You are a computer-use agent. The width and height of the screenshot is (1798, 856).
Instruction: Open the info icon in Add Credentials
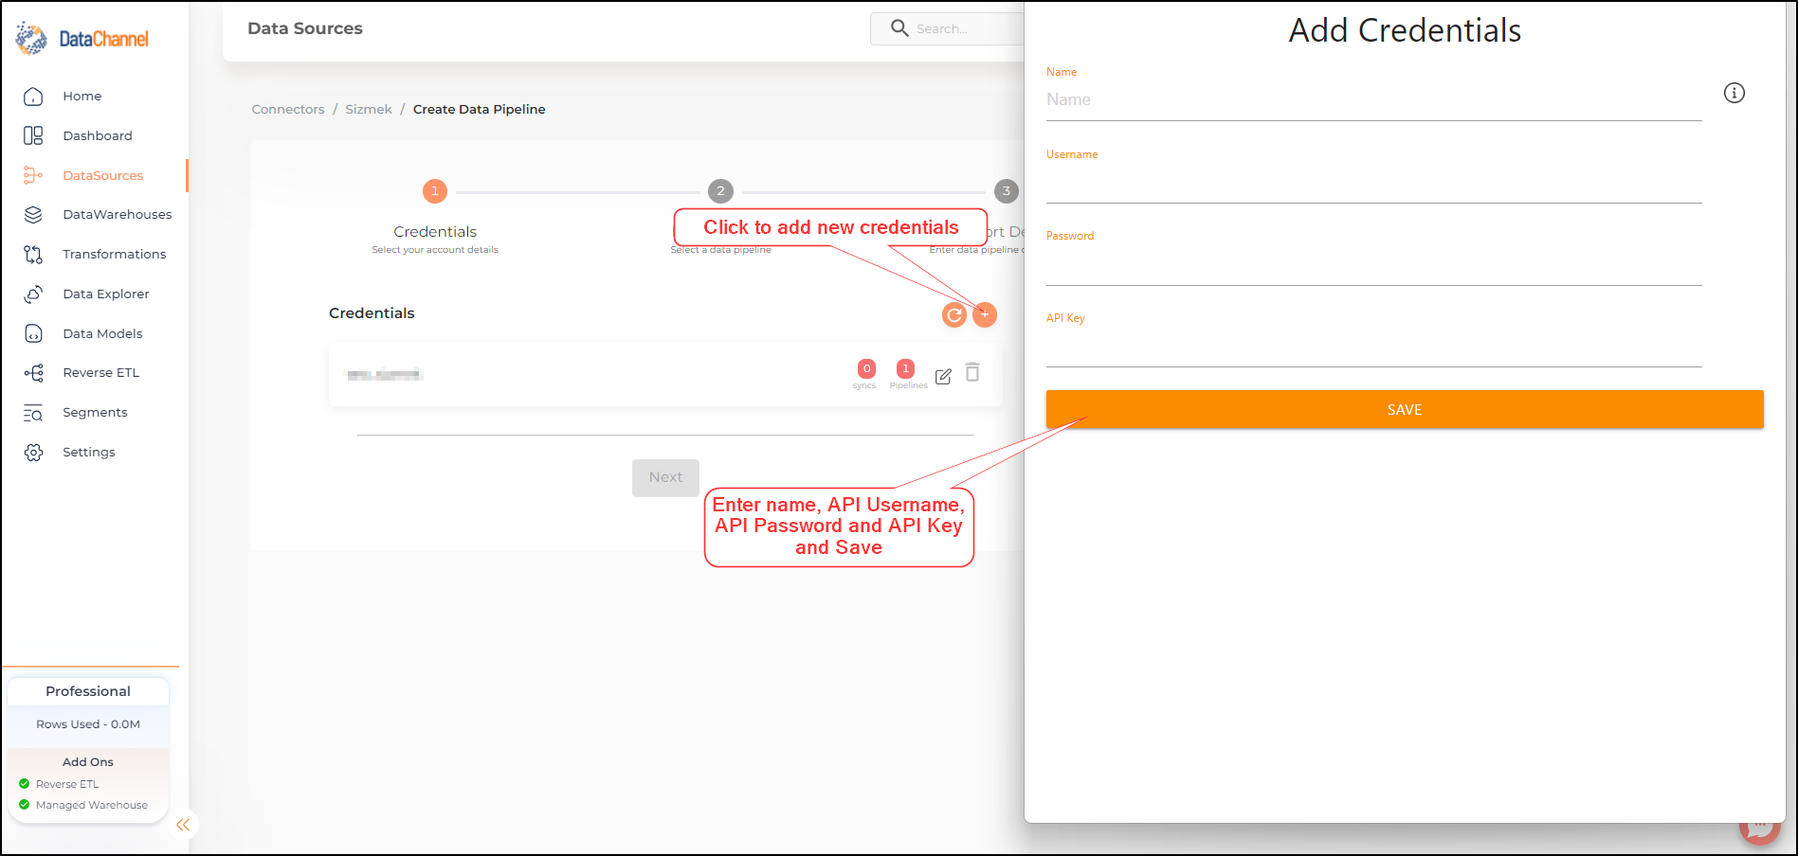coord(1734,93)
